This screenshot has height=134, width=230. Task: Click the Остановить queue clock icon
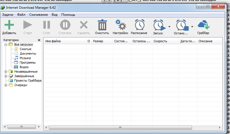tap(182, 25)
